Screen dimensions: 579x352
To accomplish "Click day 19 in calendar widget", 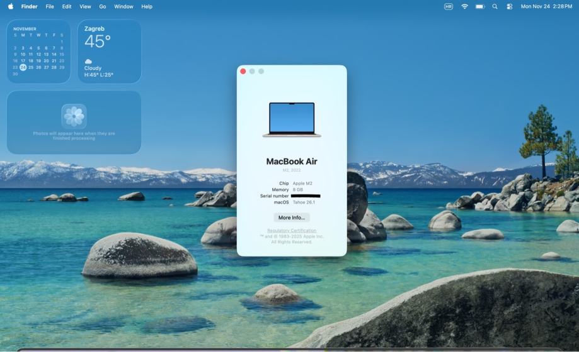I will coord(38,61).
